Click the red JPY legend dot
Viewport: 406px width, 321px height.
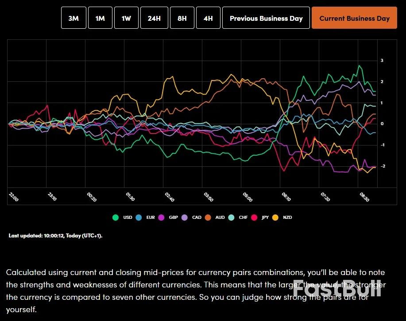pyautogui.click(x=253, y=217)
